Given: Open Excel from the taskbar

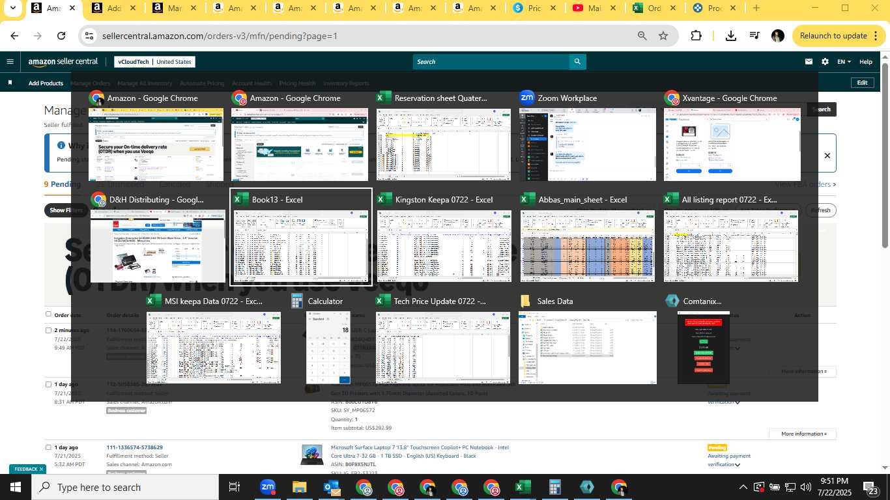Looking at the screenshot, I should [x=523, y=487].
